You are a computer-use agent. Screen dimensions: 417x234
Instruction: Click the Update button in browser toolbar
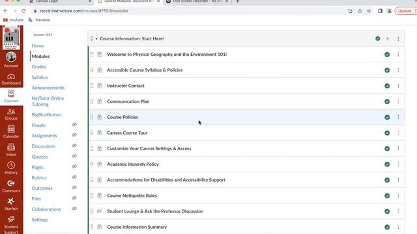click(x=405, y=11)
